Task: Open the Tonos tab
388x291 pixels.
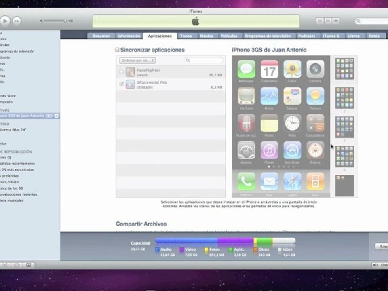Action: [x=186, y=36]
